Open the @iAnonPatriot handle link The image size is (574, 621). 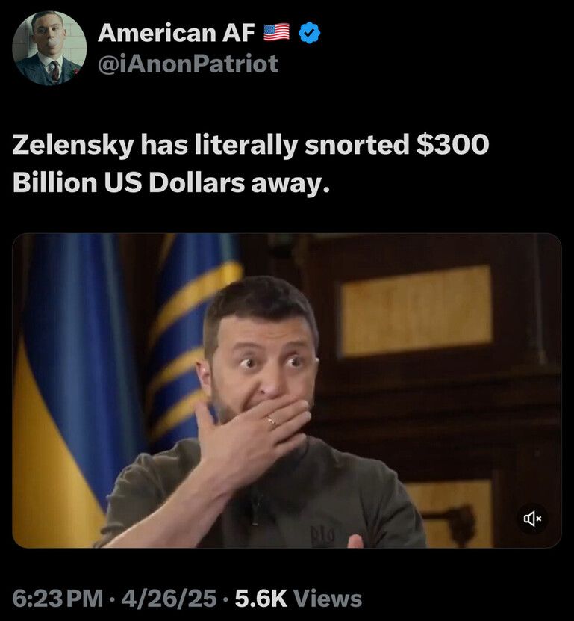tap(188, 64)
